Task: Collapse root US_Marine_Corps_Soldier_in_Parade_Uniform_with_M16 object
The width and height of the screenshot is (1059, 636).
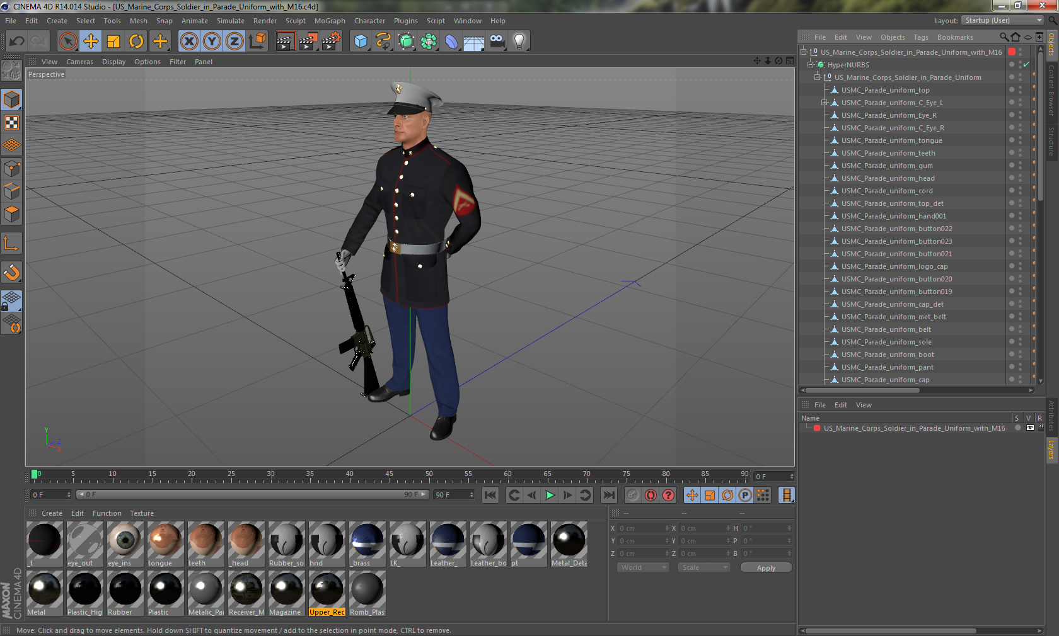Action: pos(804,52)
